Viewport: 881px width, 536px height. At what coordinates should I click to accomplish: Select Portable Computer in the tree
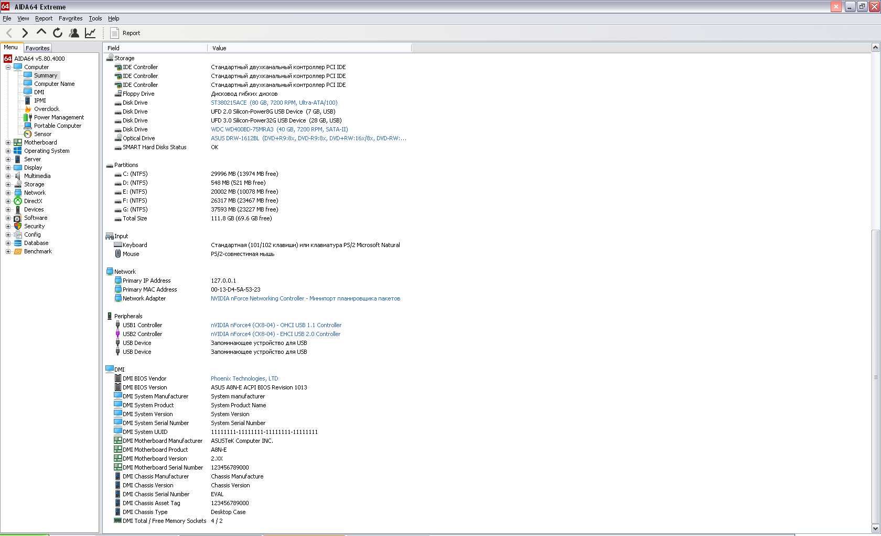point(58,126)
